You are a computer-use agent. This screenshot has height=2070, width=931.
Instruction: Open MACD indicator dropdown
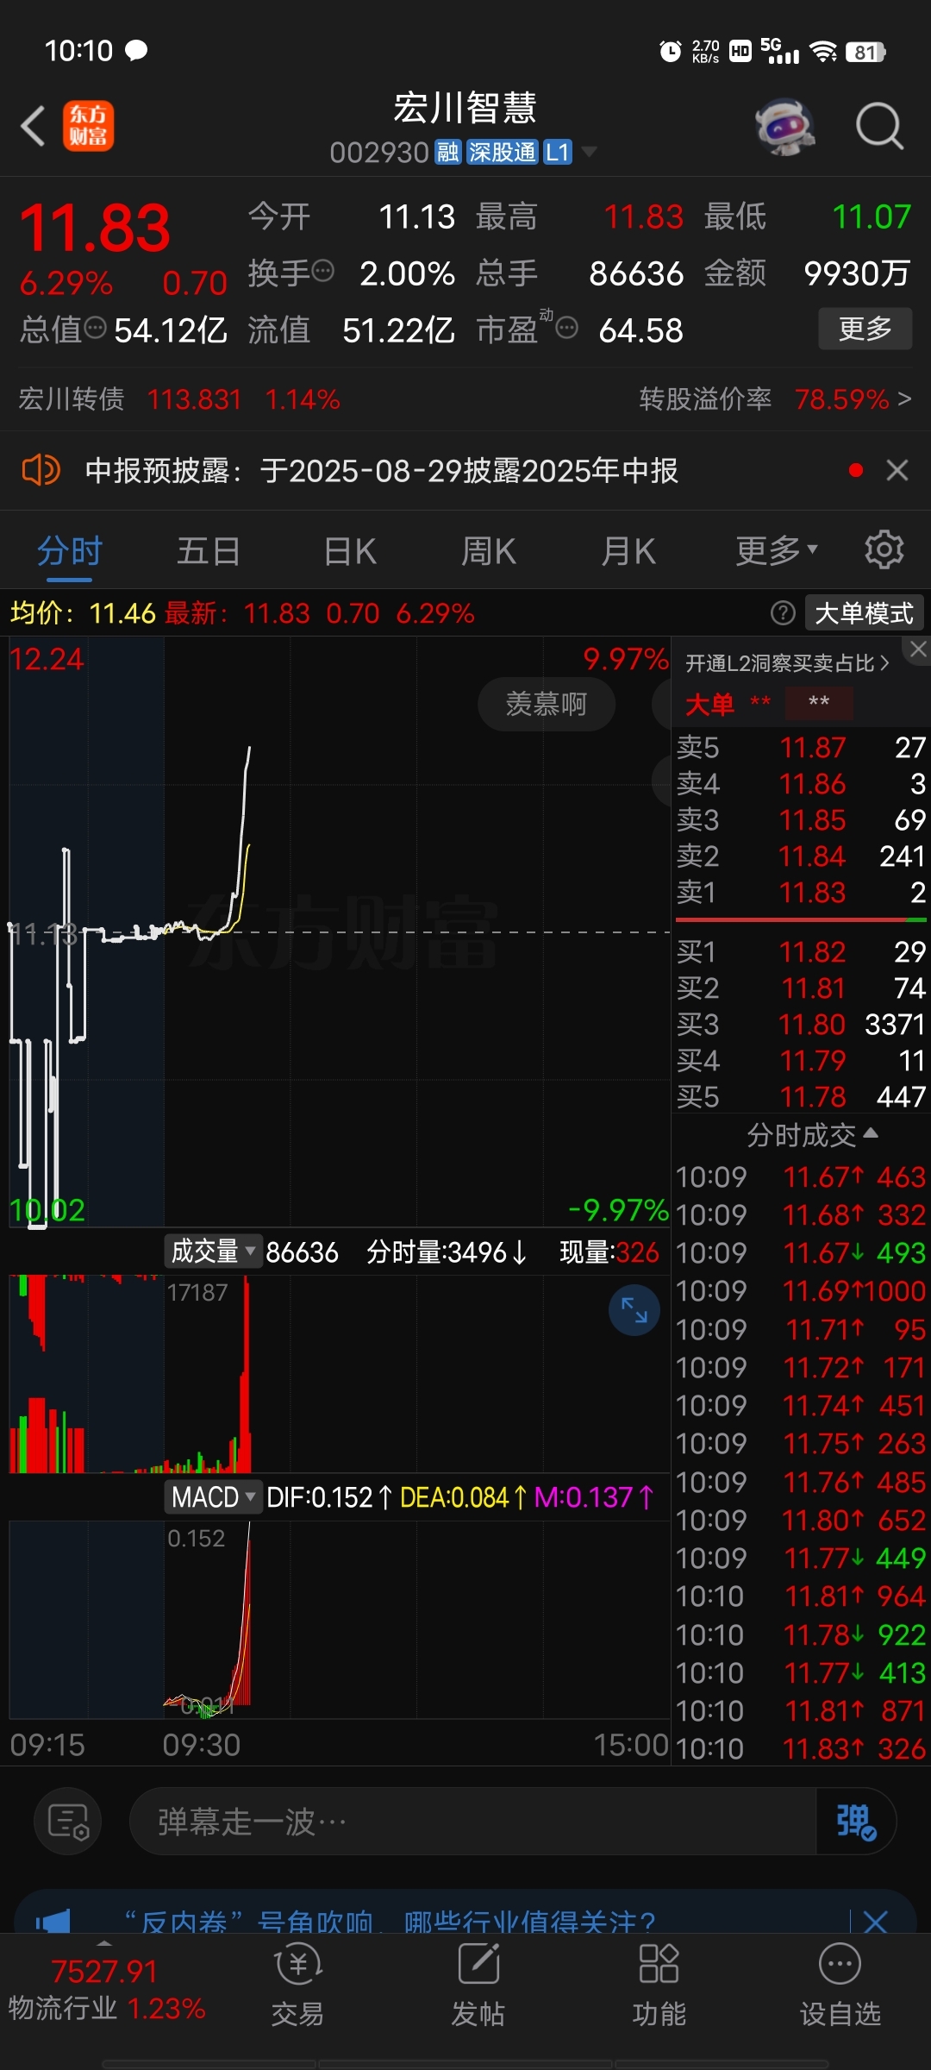[x=213, y=1496]
